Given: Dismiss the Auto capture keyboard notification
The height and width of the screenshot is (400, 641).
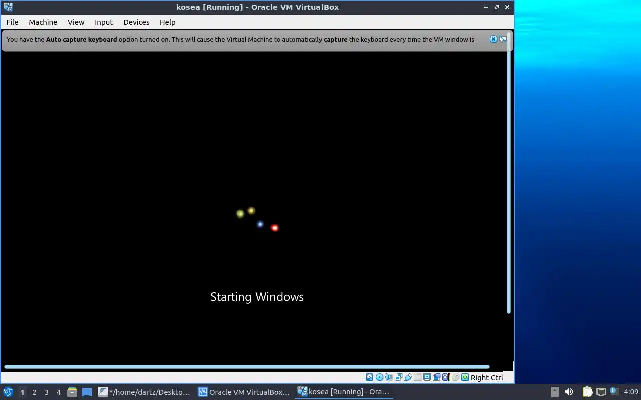Looking at the screenshot, I should coord(493,39).
